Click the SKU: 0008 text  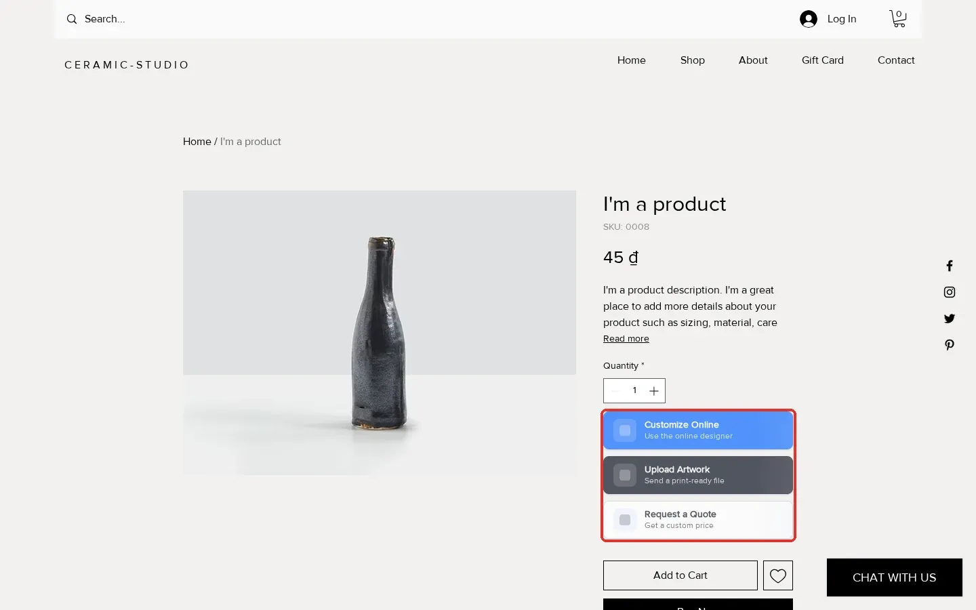click(626, 227)
